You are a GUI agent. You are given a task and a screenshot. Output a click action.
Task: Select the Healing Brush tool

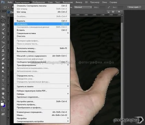tap(3, 42)
